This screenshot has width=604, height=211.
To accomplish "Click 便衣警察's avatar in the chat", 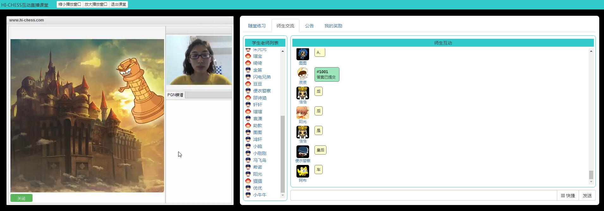I will pos(303,152).
